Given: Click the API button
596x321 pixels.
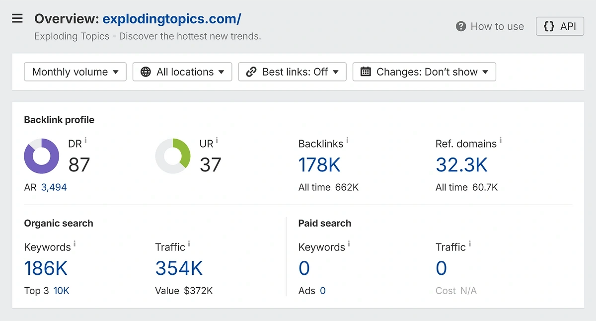Looking at the screenshot, I should click(x=560, y=26).
